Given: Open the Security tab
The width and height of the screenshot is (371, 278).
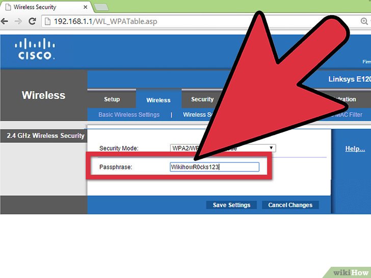Looking at the screenshot, I should [202, 99].
